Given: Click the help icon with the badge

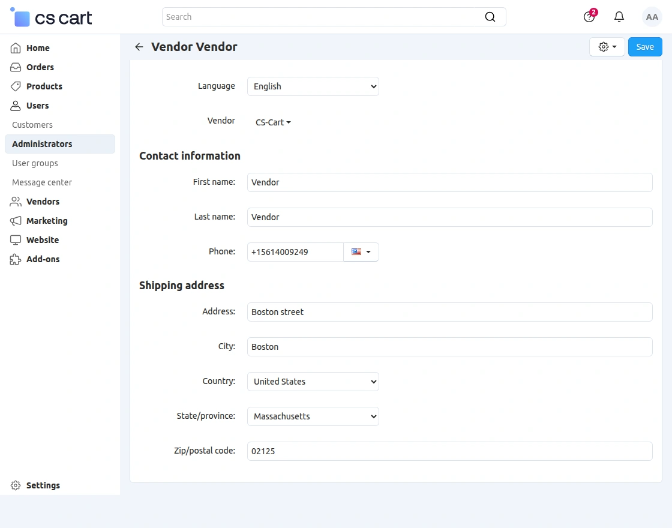Looking at the screenshot, I should point(589,17).
